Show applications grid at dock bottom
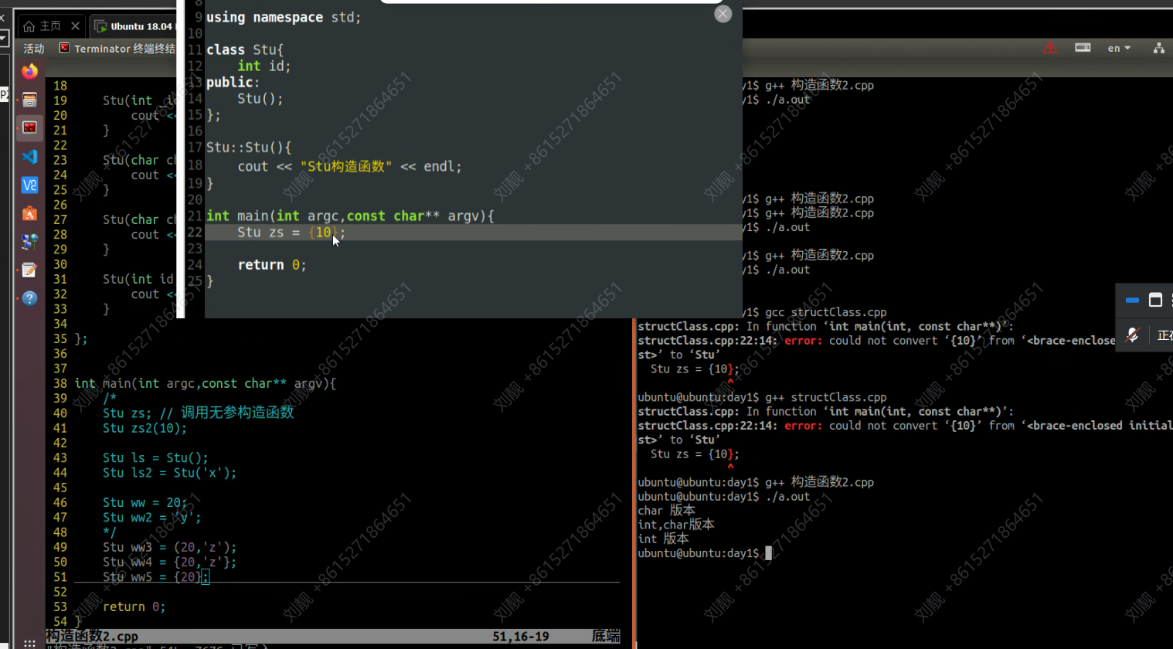1173x649 pixels. pos(29,643)
